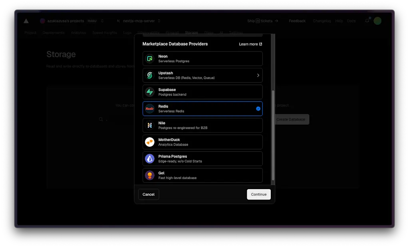Open the notifications bell
The height and width of the screenshot is (247, 409).
pyautogui.click(x=367, y=21)
